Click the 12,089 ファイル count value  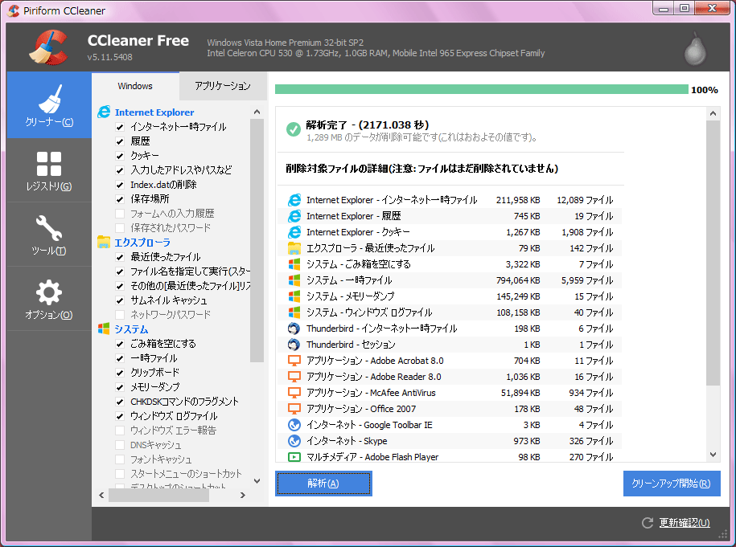point(585,200)
